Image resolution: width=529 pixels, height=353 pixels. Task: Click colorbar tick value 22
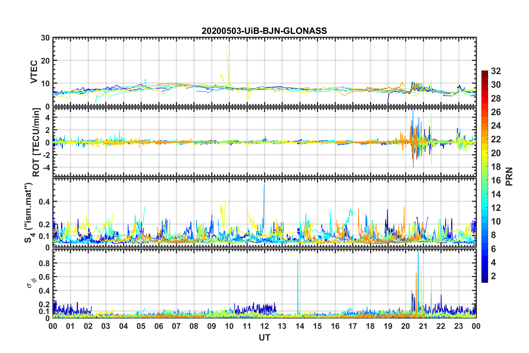coord(496,139)
